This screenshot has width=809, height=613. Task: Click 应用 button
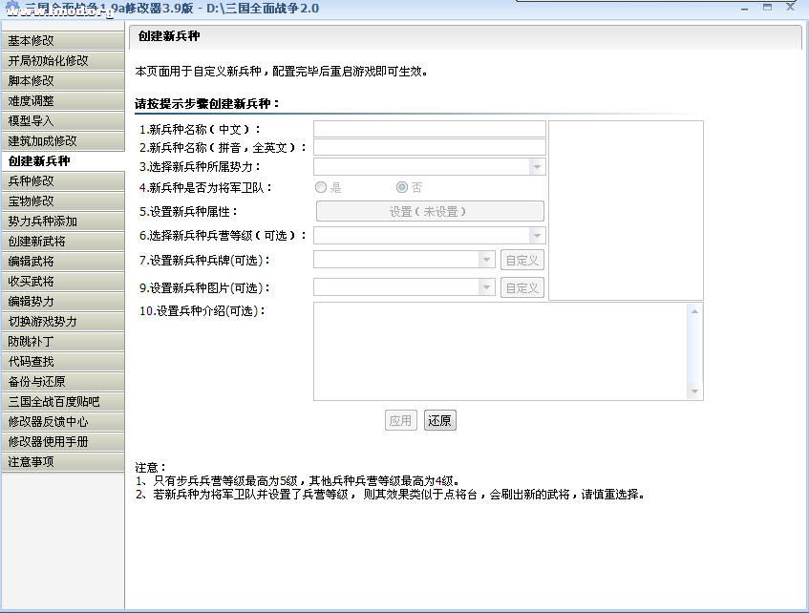[x=401, y=421]
